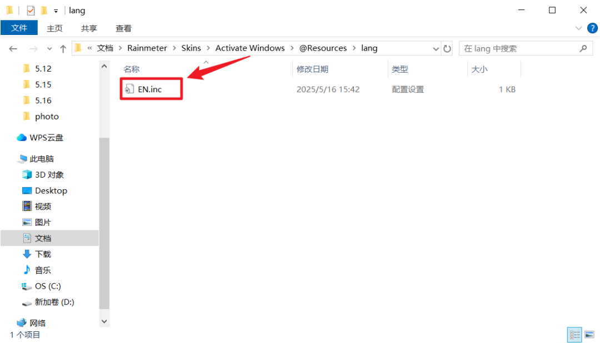Viewport: 600px width, 343px height.
Task: Open the 5.12 folder in sidebar
Action: pos(43,68)
